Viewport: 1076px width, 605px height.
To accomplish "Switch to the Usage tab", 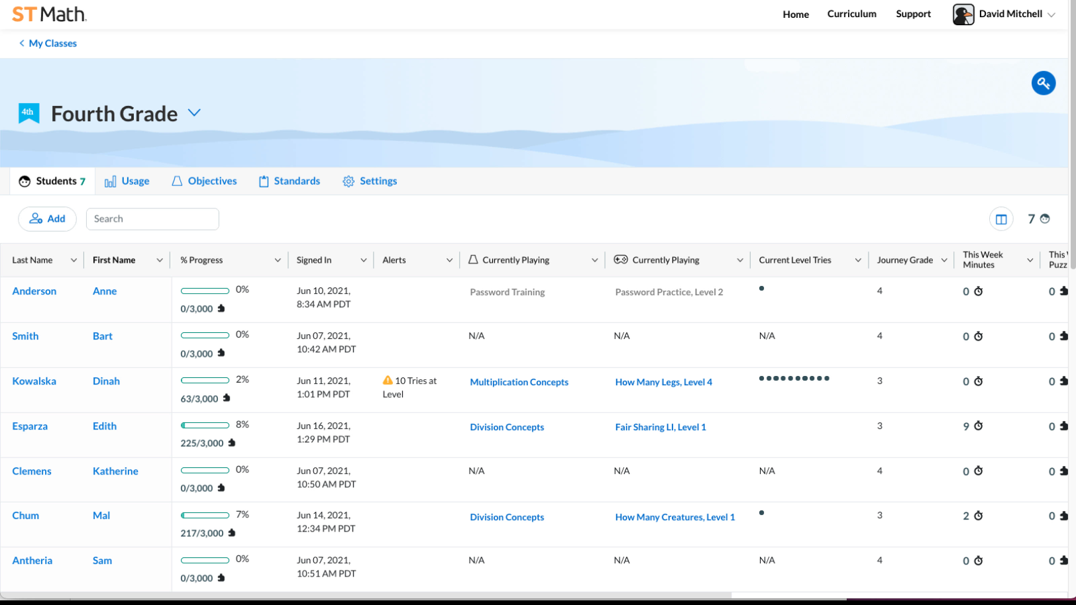I will [x=127, y=181].
